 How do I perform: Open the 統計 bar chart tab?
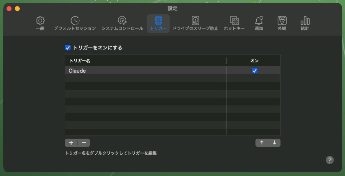click(x=305, y=23)
